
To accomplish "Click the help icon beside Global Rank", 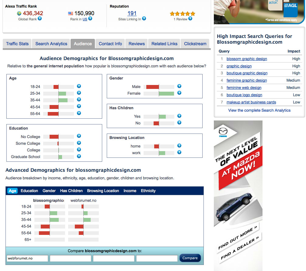I will tap(40, 19).
